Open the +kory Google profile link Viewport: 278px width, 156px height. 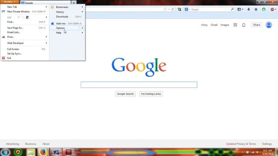[x=204, y=25]
